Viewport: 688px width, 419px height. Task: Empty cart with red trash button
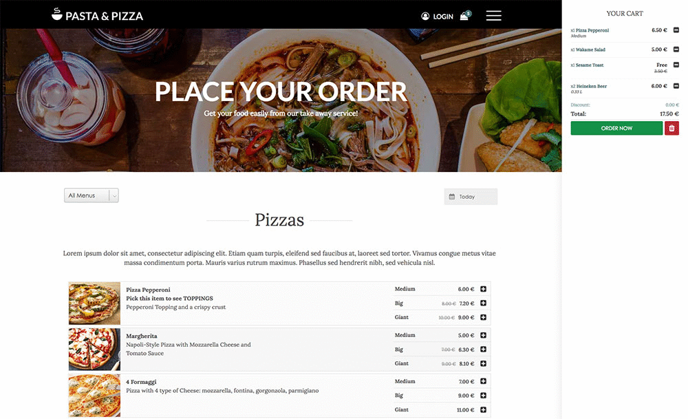pos(671,128)
